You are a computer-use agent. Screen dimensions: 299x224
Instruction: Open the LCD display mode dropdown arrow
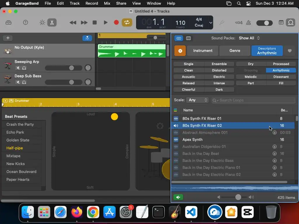coord(211,23)
